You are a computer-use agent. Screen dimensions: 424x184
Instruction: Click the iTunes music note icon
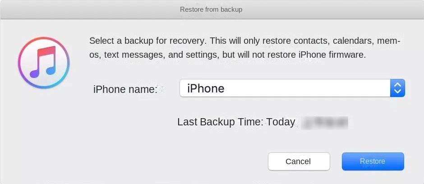(x=44, y=63)
